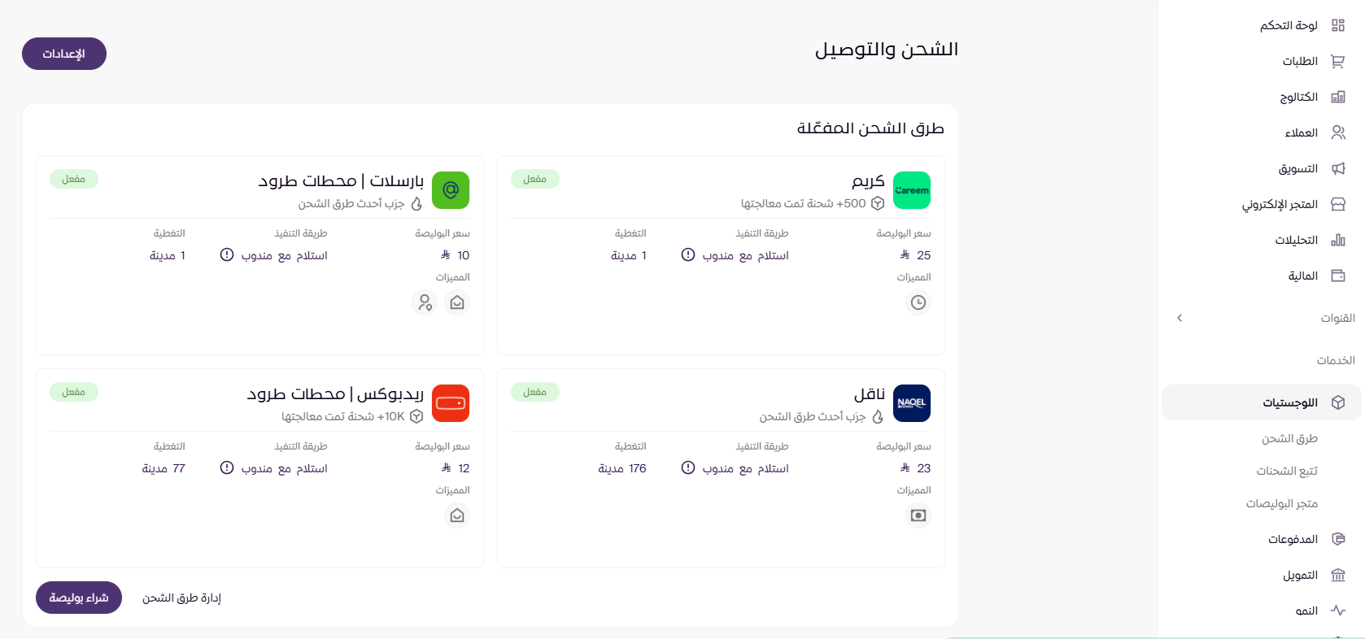Click info icon beside Careem fulfillment method
Screen dimensions: 1365x639
tap(688, 255)
